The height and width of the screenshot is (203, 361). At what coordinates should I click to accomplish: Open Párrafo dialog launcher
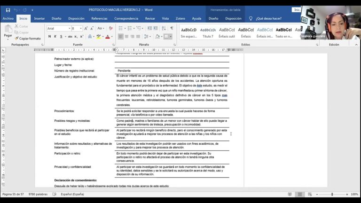(x=174, y=45)
